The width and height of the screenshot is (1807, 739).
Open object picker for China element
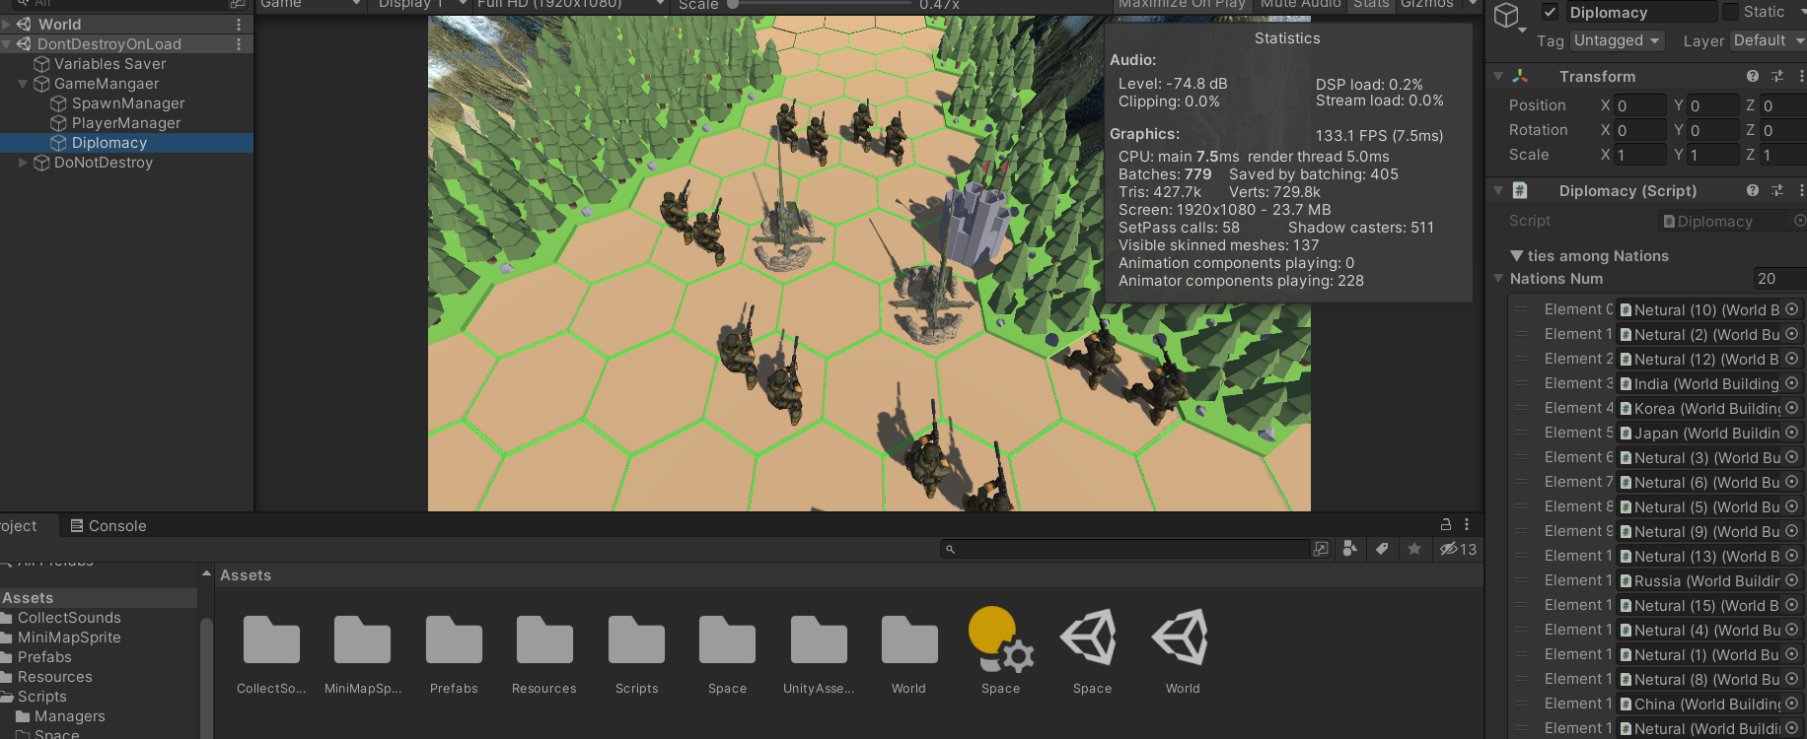point(1792,704)
